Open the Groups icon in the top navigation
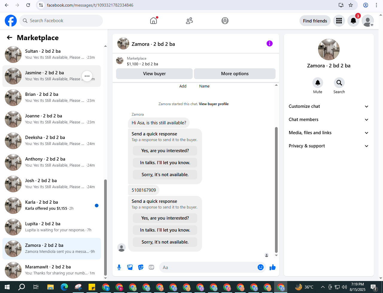Screen dimensions: 383x293 point(225,21)
